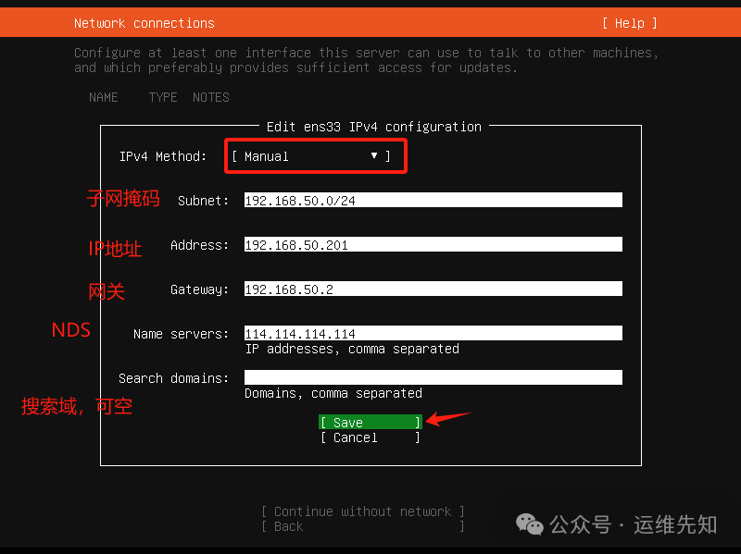This screenshot has width=741, height=554.
Task: Click the NAME column header
Action: coord(104,97)
